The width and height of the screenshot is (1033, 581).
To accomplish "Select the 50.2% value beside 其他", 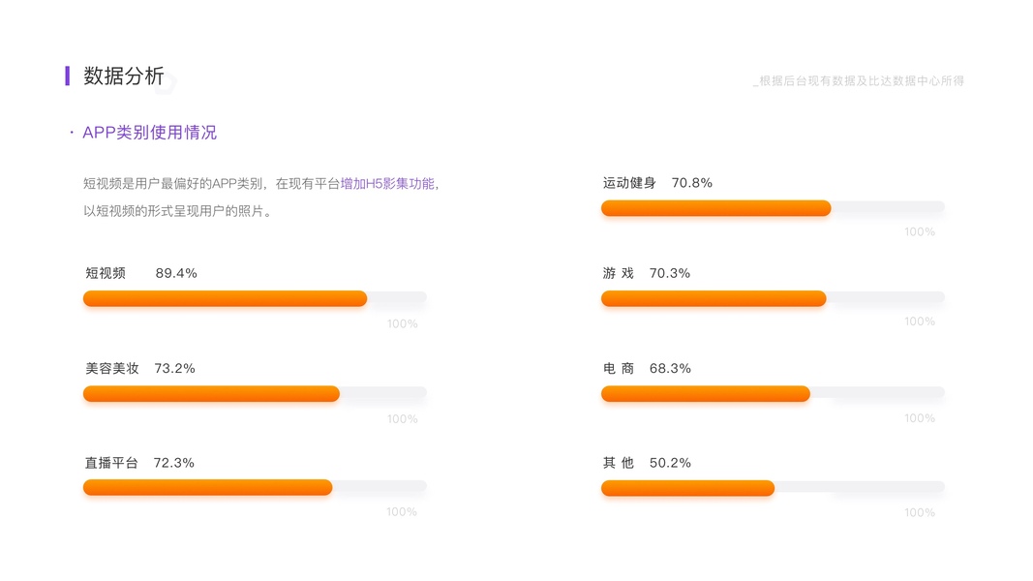I will pyautogui.click(x=670, y=463).
